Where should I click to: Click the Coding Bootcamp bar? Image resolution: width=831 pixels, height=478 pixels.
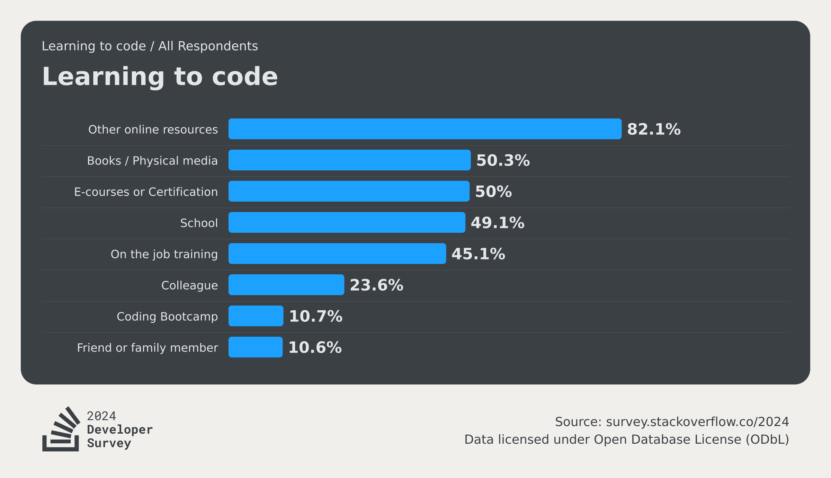(x=256, y=316)
